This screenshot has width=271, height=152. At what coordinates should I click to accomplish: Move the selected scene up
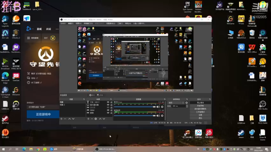pos(69,119)
